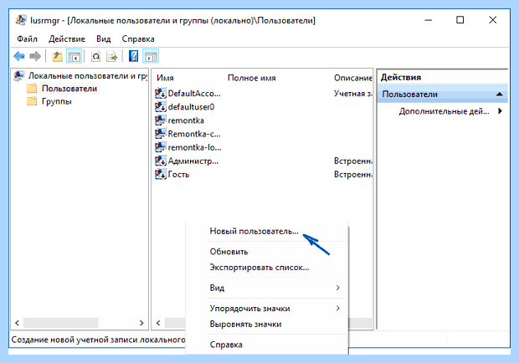The height and width of the screenshot is (363, 519).
Task: Choose Выровнять значки in context menu
Action: click(x=245, y=325)
